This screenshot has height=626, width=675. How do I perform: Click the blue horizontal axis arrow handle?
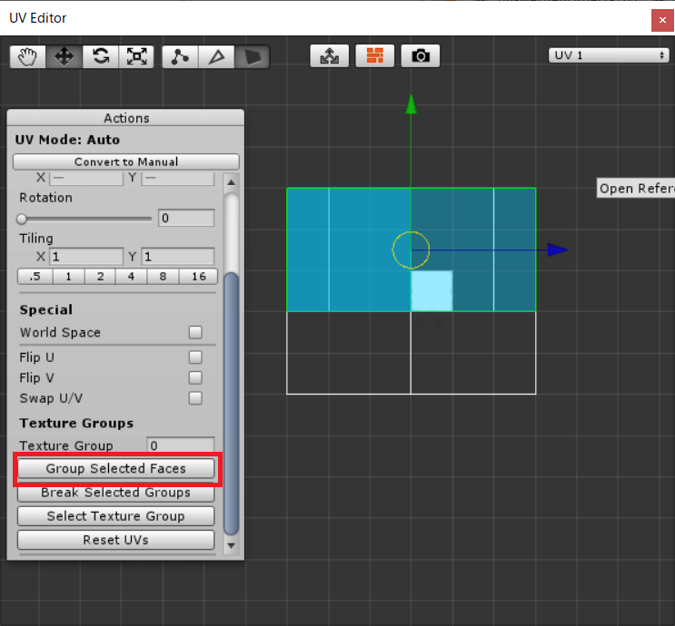[558, 249]
